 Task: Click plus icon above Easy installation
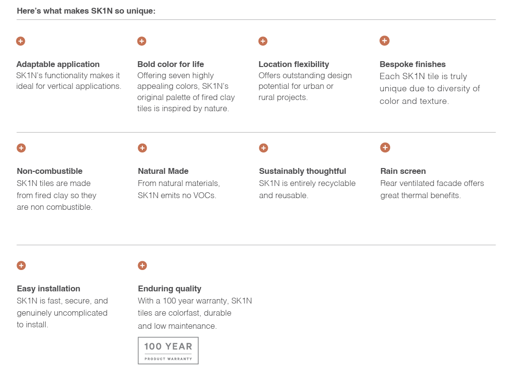[x=21, y=266]
